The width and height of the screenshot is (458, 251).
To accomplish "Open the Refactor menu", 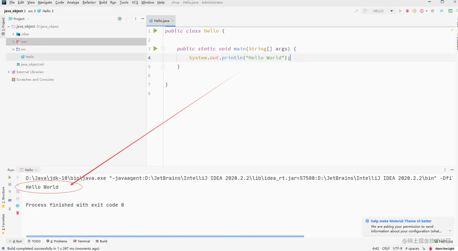I will click(x=89, y=2).
